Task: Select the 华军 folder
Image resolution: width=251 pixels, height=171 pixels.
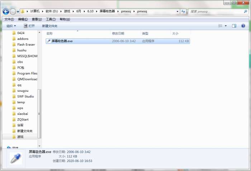Action: pyautogui.click(x=20, y=125)
